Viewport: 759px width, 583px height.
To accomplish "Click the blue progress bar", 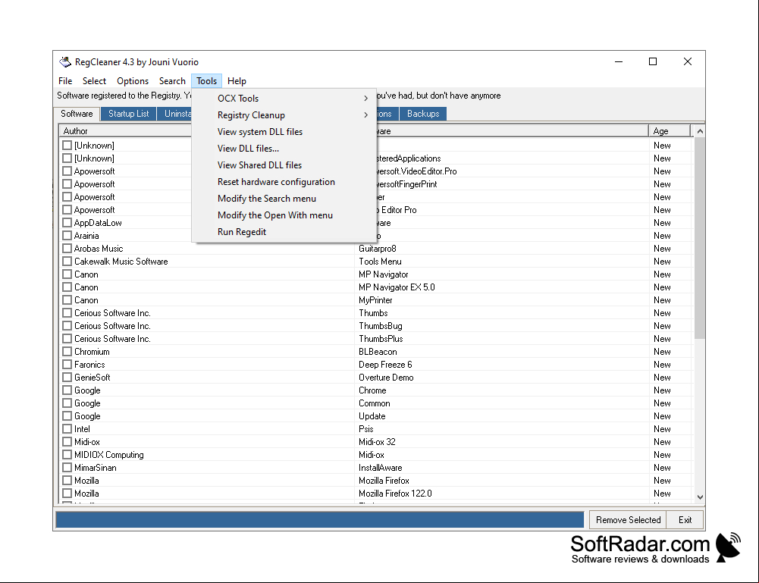I will pyautogui.click(x=319, y=519).
